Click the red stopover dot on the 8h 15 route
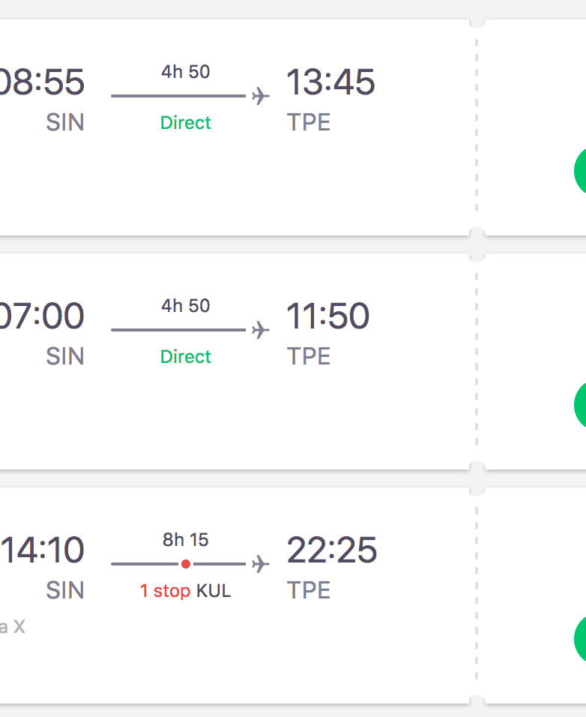Image resolution: width=586 pixels, height=717 pixels. point(186,564)
